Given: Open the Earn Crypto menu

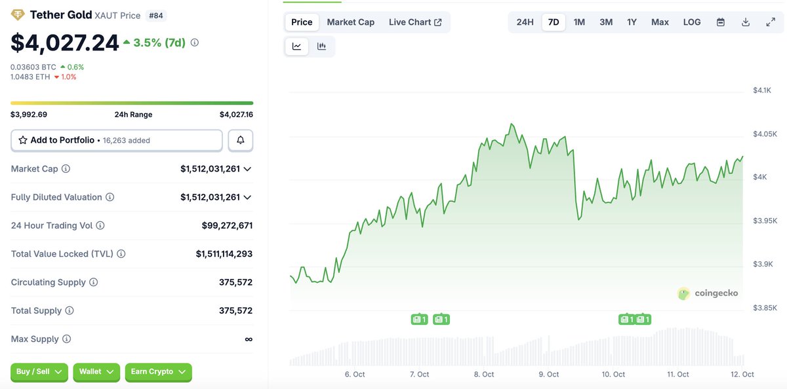Looking at the screenshot, I should pos(158,371).
